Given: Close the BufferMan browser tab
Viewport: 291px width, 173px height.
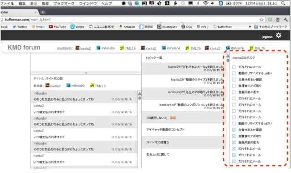Looking at the screenshot, I should [36, 12].
